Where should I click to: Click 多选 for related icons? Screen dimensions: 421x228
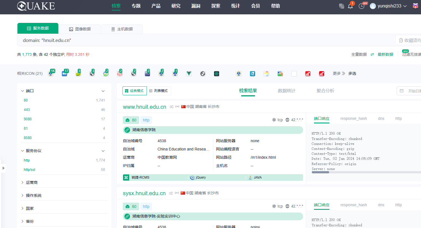(x=352, y=73)
